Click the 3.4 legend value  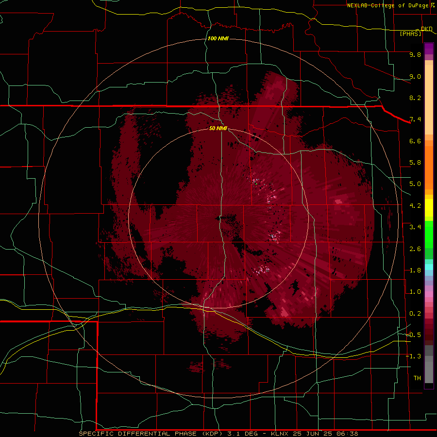[415, 227]
